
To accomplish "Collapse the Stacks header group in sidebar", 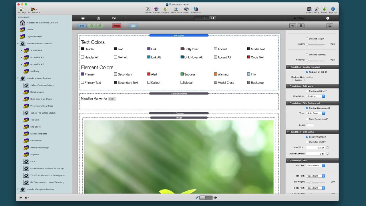I will click(18, 43).
